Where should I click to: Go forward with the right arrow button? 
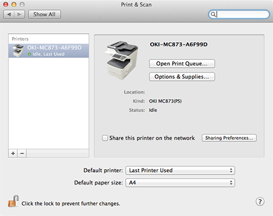tap(19, 14)
